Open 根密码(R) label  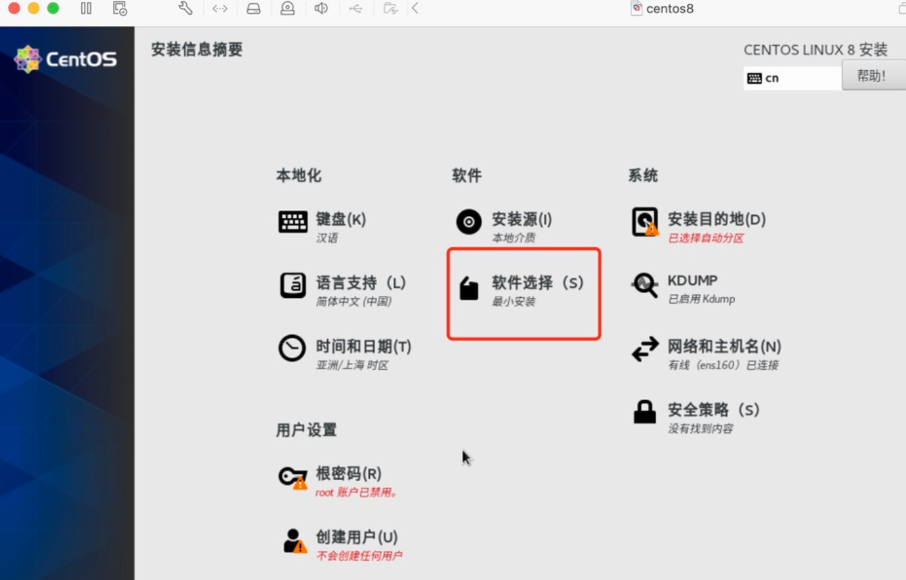tap(349, 473)
